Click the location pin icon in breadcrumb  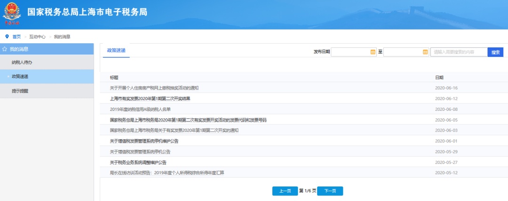coord(7,36)
